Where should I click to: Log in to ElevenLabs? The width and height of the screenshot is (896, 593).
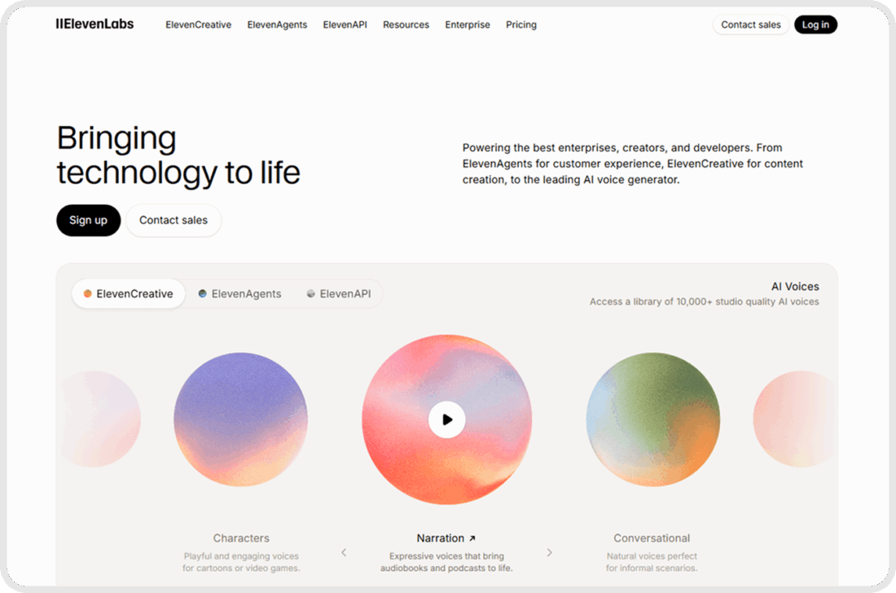click(x=815, y=24)
